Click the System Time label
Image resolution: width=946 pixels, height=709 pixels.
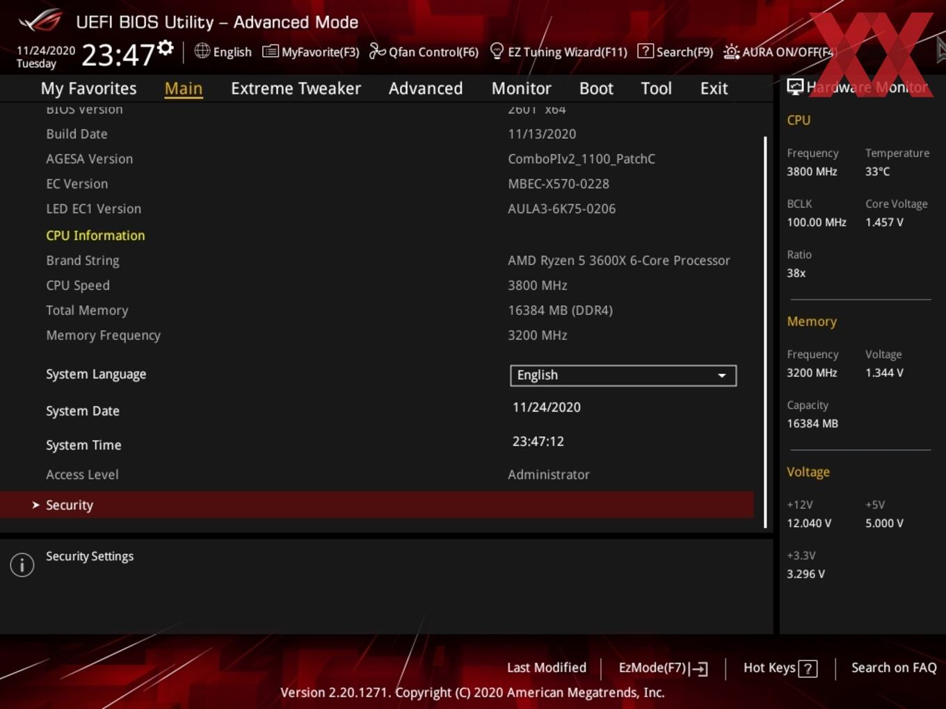(83, 445)
